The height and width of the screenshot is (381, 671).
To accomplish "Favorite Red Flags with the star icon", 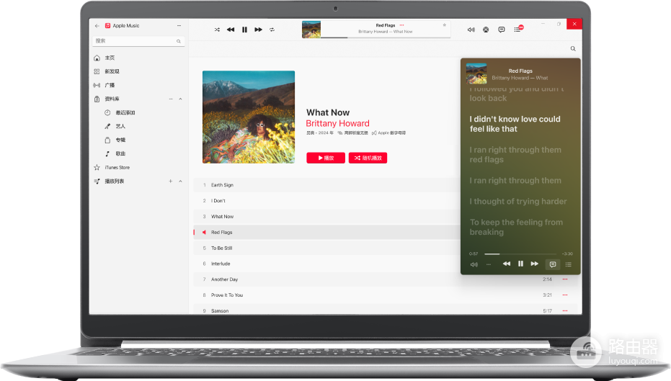I will tap(444, 24).
